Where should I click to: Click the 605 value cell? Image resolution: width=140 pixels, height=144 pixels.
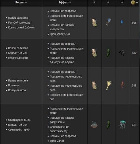point(134,23)
